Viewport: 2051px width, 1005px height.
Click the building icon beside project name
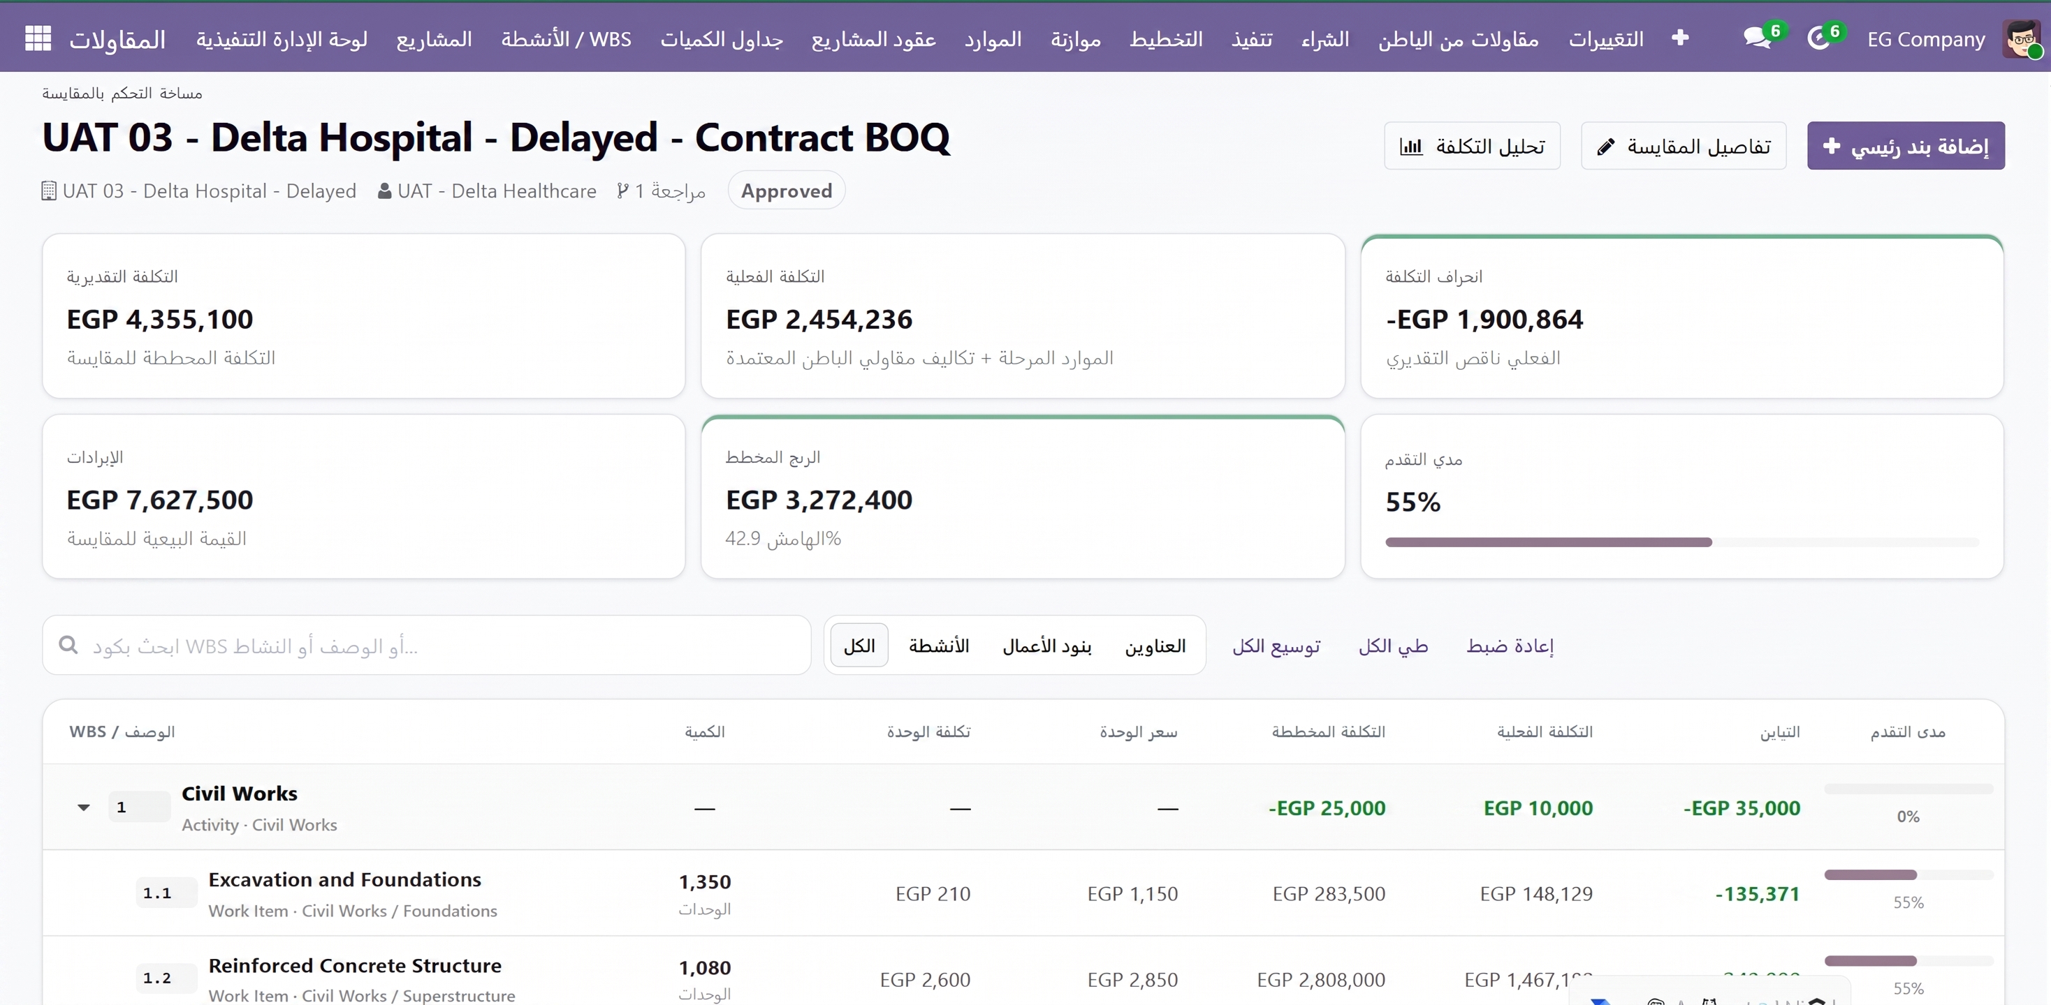[x=49, y=191]
